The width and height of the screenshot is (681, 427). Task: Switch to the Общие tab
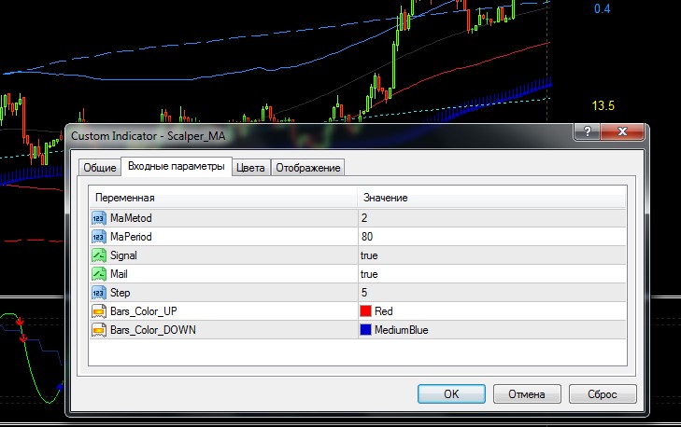99,168
